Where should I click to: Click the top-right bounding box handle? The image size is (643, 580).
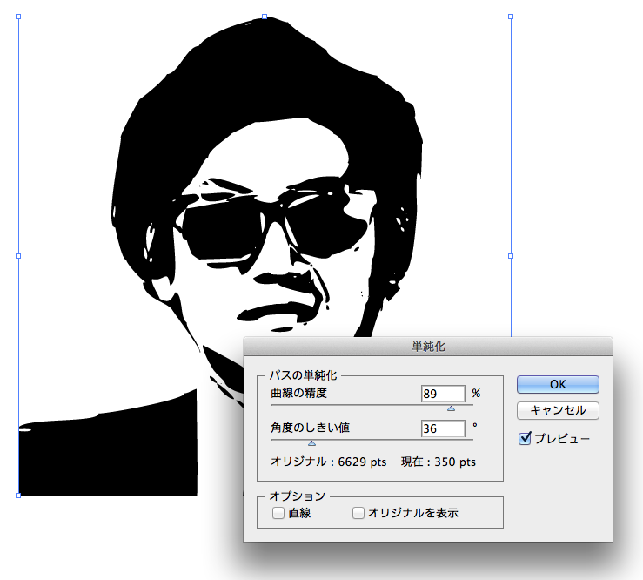click(x=511, y=17)
